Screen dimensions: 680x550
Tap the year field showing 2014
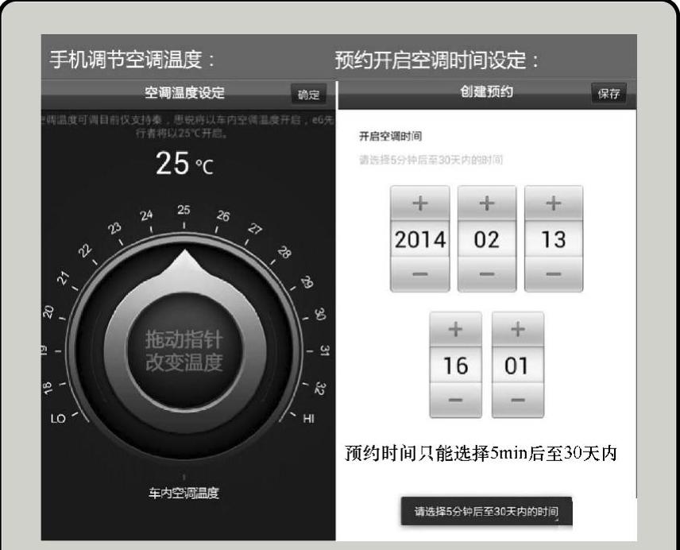pos(420,239)
